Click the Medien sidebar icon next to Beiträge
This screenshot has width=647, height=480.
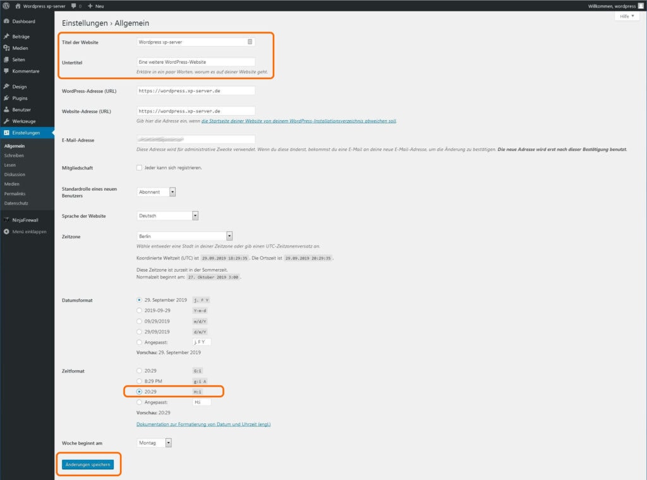tap(6, 48)
